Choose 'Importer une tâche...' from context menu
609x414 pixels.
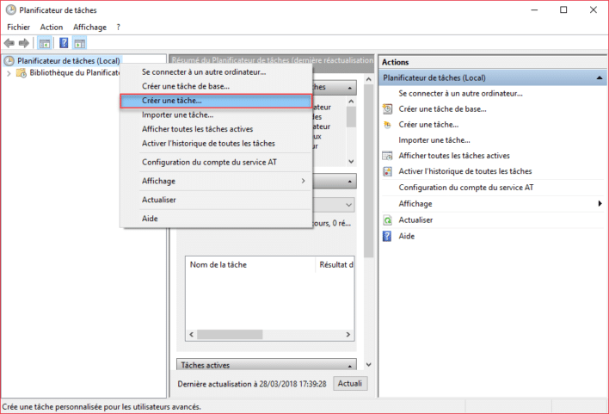coord(177,114)
